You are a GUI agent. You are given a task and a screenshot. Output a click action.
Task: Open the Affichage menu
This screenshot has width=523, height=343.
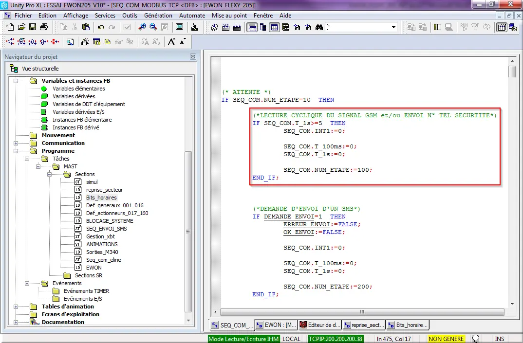tap(75, 16)
